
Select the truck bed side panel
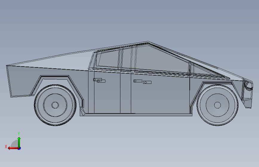pos(22,81)
